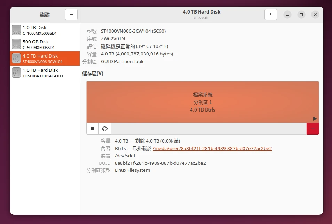
Task: Open additional partition options via gear icon
Action: click(x=105, y=129)
